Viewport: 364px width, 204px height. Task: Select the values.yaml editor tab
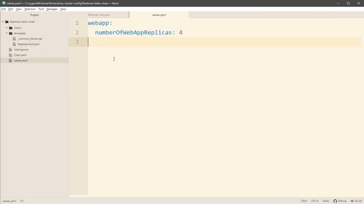[159, 15]
